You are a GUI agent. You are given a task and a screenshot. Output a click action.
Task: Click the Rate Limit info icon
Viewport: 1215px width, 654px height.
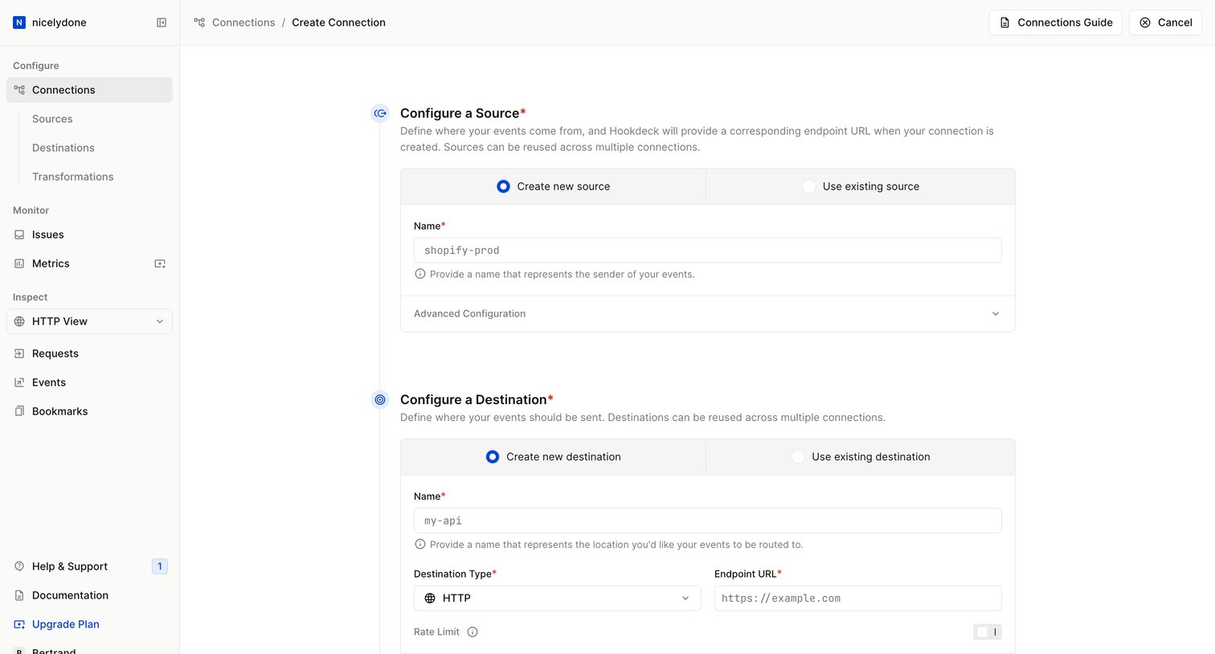(472, 632)
